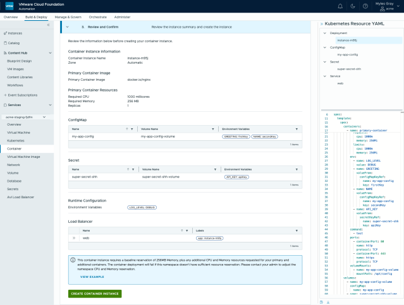Image resolution: width=404 pixels, height=305 pixels.
Task: Collapse ConfigMap node in YAML tree
Action: point(325,47)
